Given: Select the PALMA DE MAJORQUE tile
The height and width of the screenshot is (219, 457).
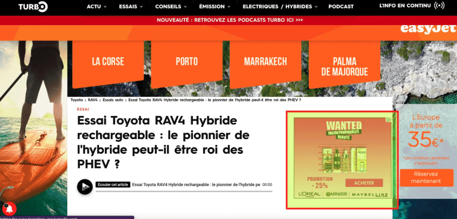Looking at the screenshot, I should [x=345, y=64].
